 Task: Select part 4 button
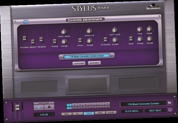pos(85,104)
